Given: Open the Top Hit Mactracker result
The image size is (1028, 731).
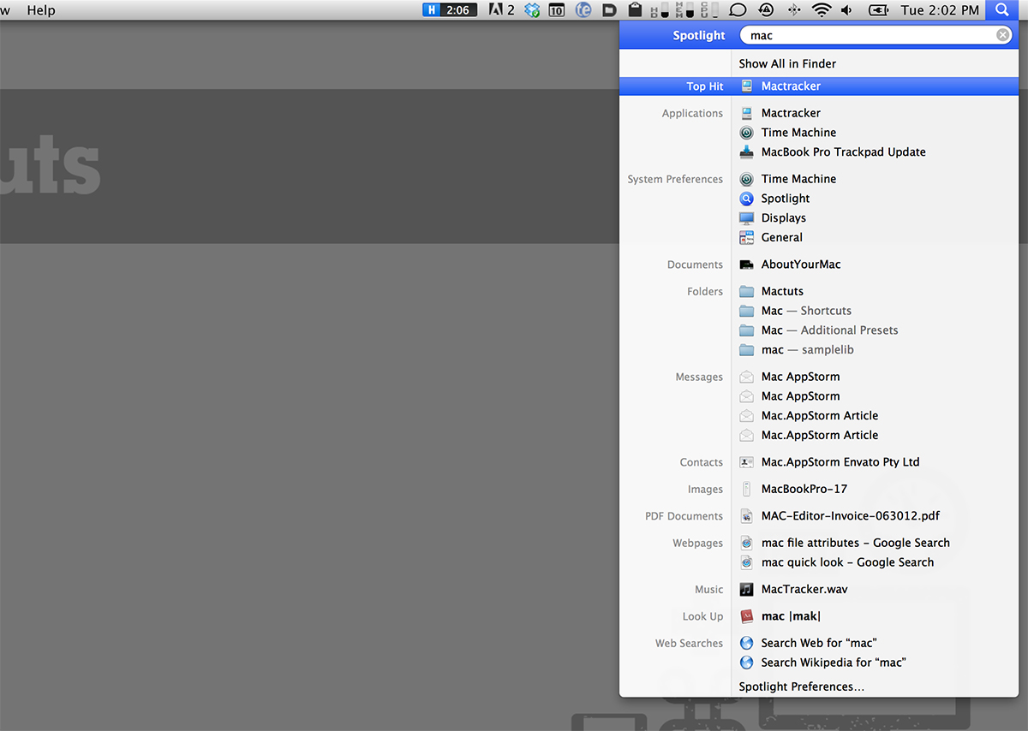Looking at the screenshot, I should click(819, 86).
